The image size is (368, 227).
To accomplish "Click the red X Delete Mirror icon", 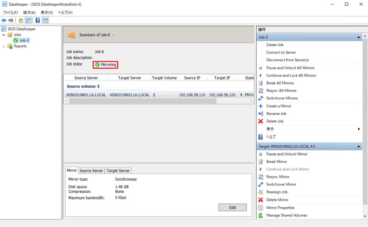I will tap(260, 200).
